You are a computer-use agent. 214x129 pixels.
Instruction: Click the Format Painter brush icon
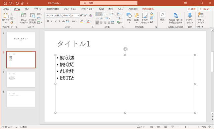point(12,22)
